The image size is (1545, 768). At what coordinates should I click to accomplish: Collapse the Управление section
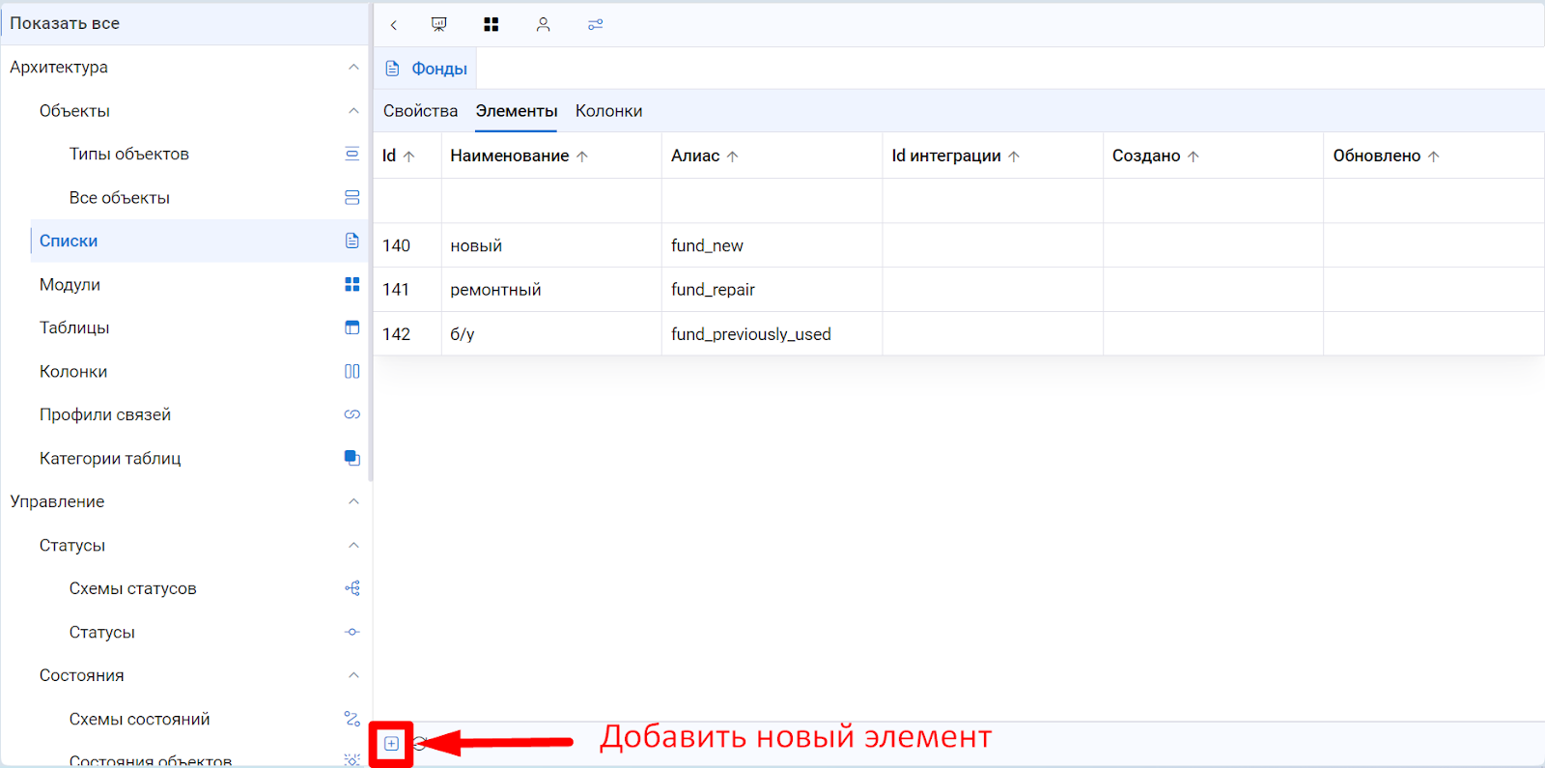point(353,501)
